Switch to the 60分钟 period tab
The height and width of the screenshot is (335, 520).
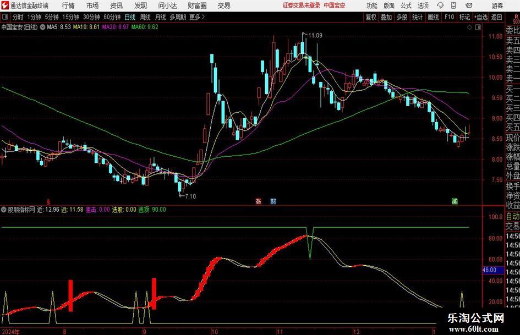[112, 17]
